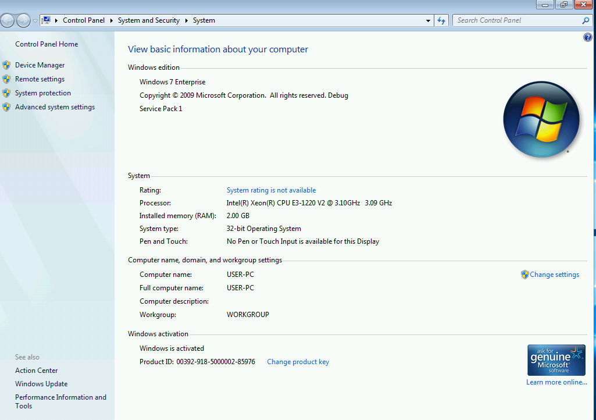Open address bar previous locations dropdown
The image size is (596, 420).
pos(428,20)
